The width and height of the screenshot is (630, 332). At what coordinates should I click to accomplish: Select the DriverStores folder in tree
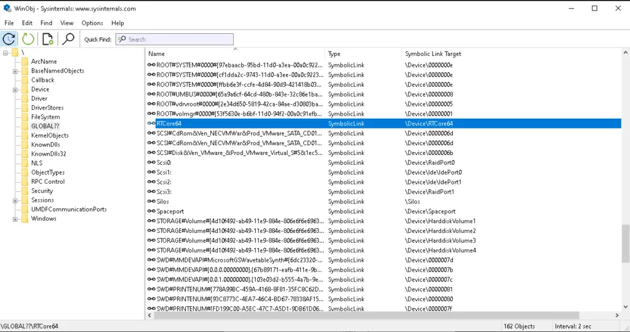pos(47,108)
